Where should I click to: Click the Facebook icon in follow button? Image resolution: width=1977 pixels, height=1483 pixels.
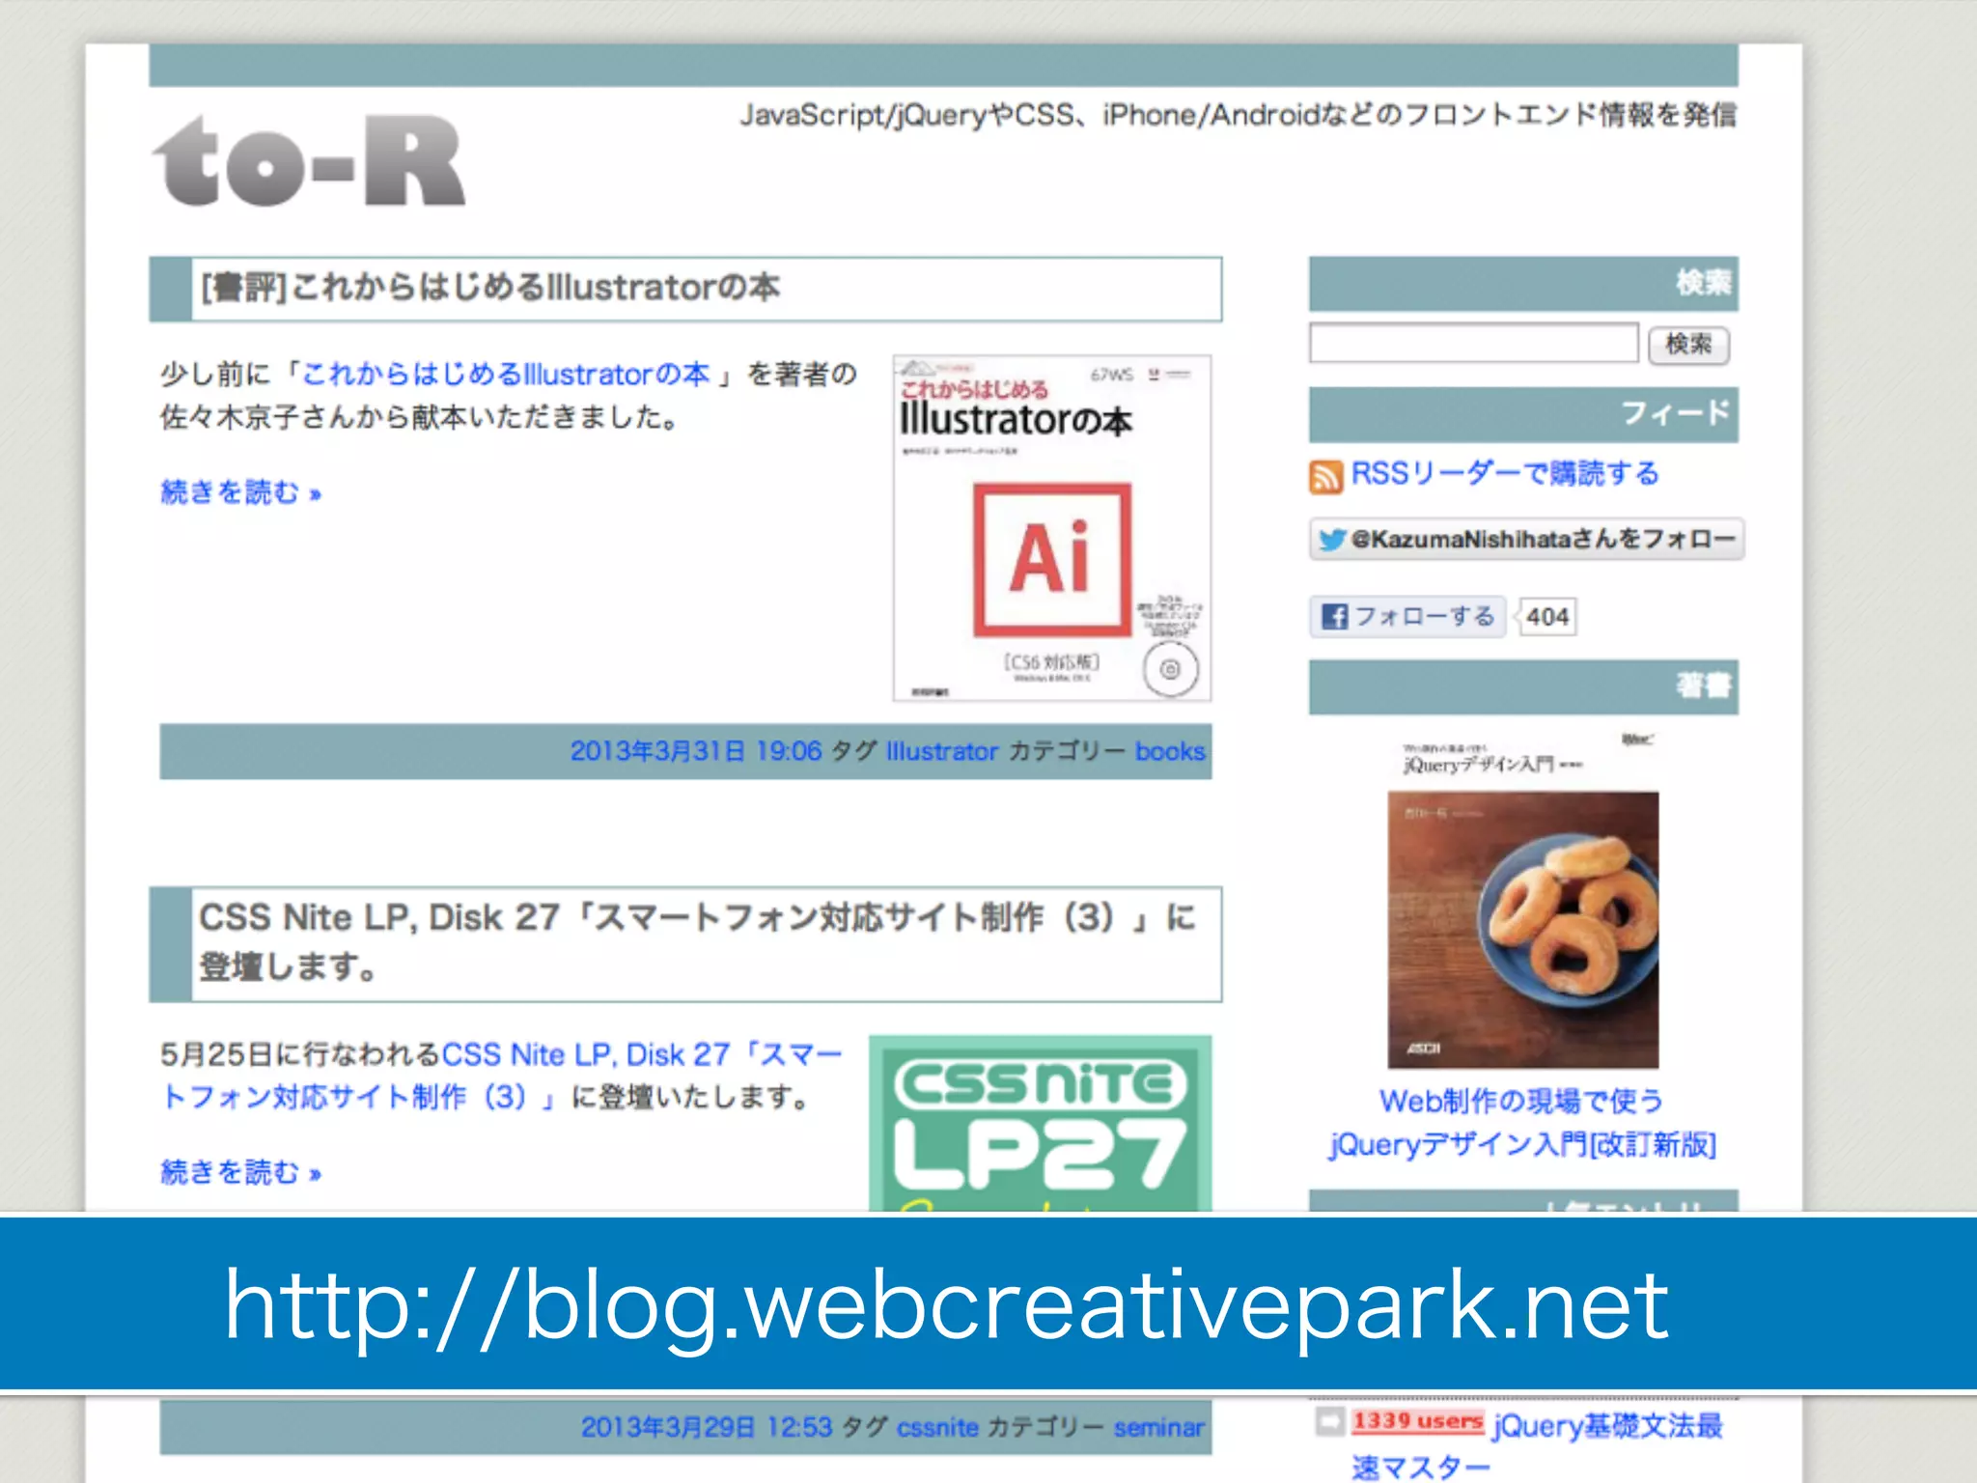click(1335, 616)
